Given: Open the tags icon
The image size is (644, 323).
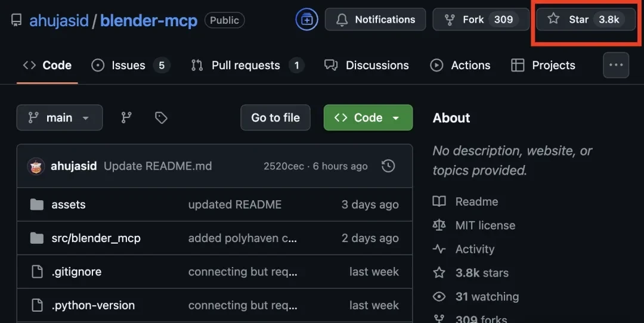Looking at the screenshot, I should tap(161, 118).
